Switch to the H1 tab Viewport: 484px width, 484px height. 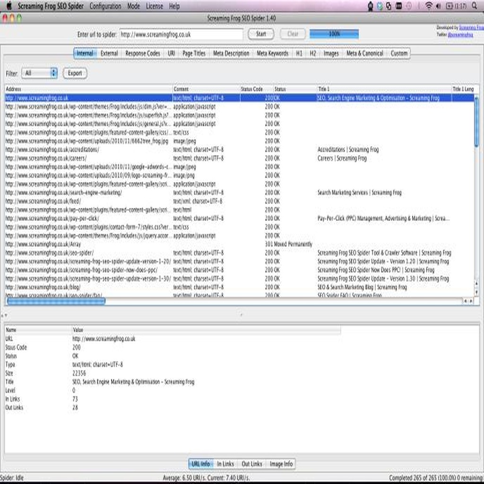(x=299, y=53)
